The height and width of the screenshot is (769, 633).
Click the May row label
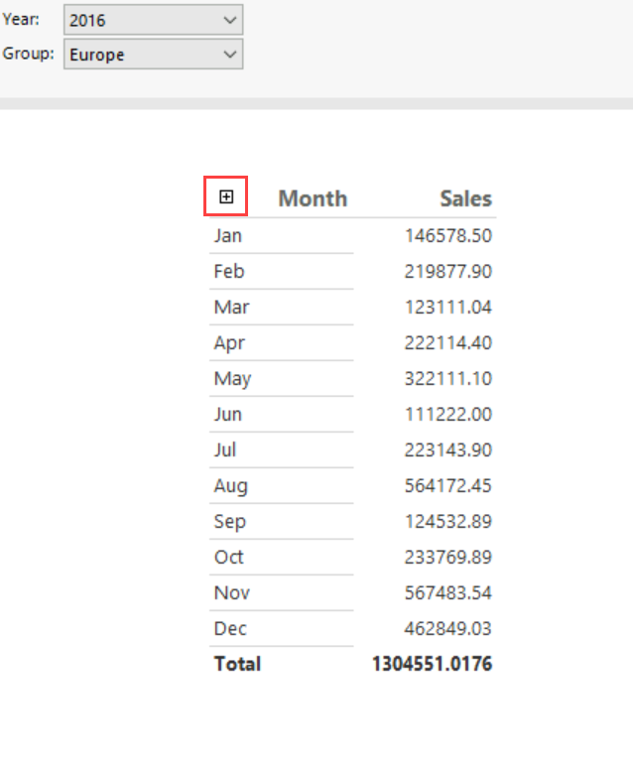[x=232, y=379]
